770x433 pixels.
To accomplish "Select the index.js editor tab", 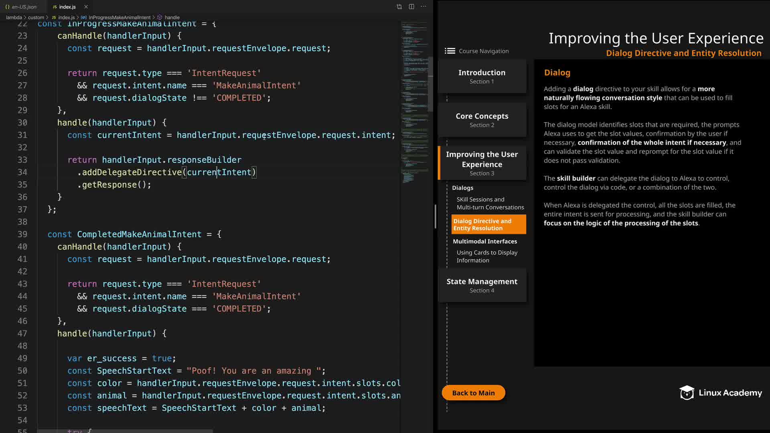I will pos(67,7).
